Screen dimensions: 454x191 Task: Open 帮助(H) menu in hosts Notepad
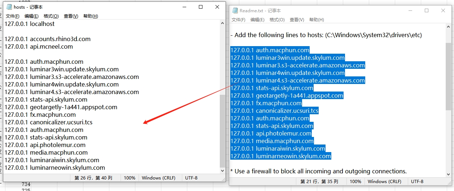click(x=90, y=16)
